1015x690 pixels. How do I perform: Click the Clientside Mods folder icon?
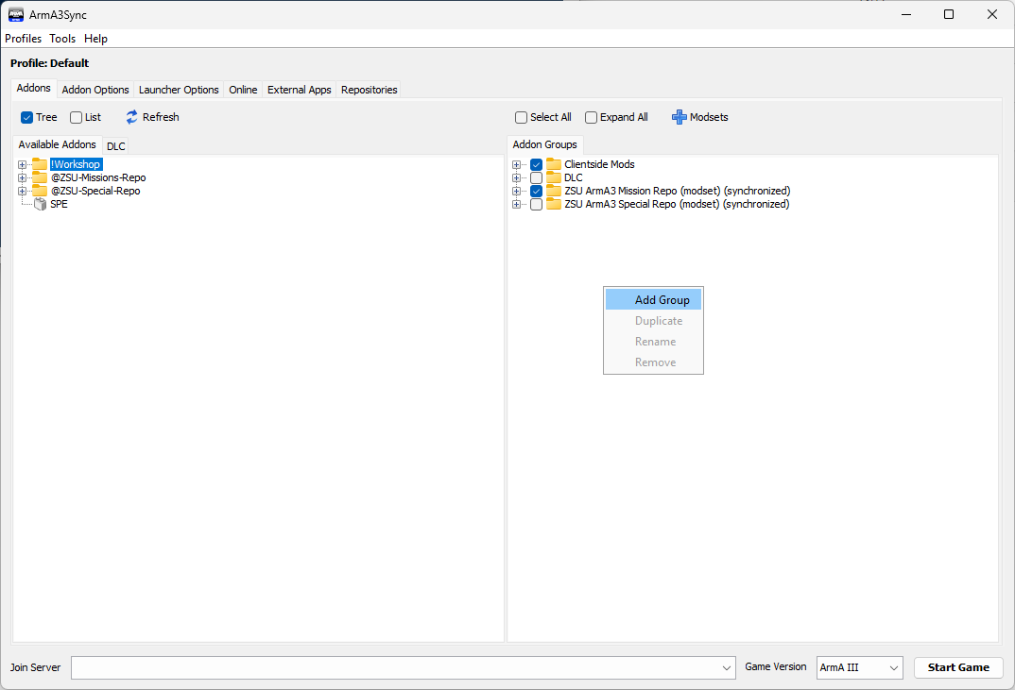coord(554,164)
